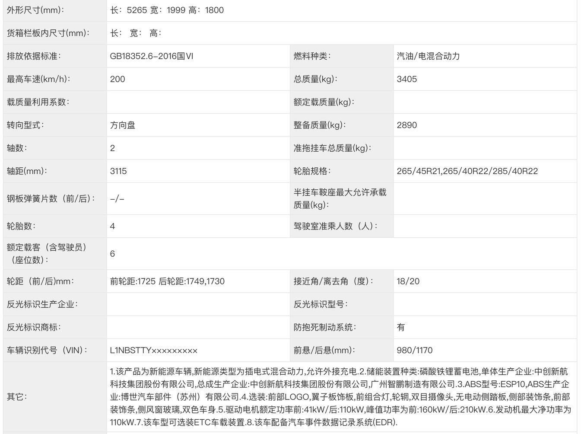Click the 货箱栏板内尺寸 label cell
This screenshot has width=584, height=434.
coord(48,33)
